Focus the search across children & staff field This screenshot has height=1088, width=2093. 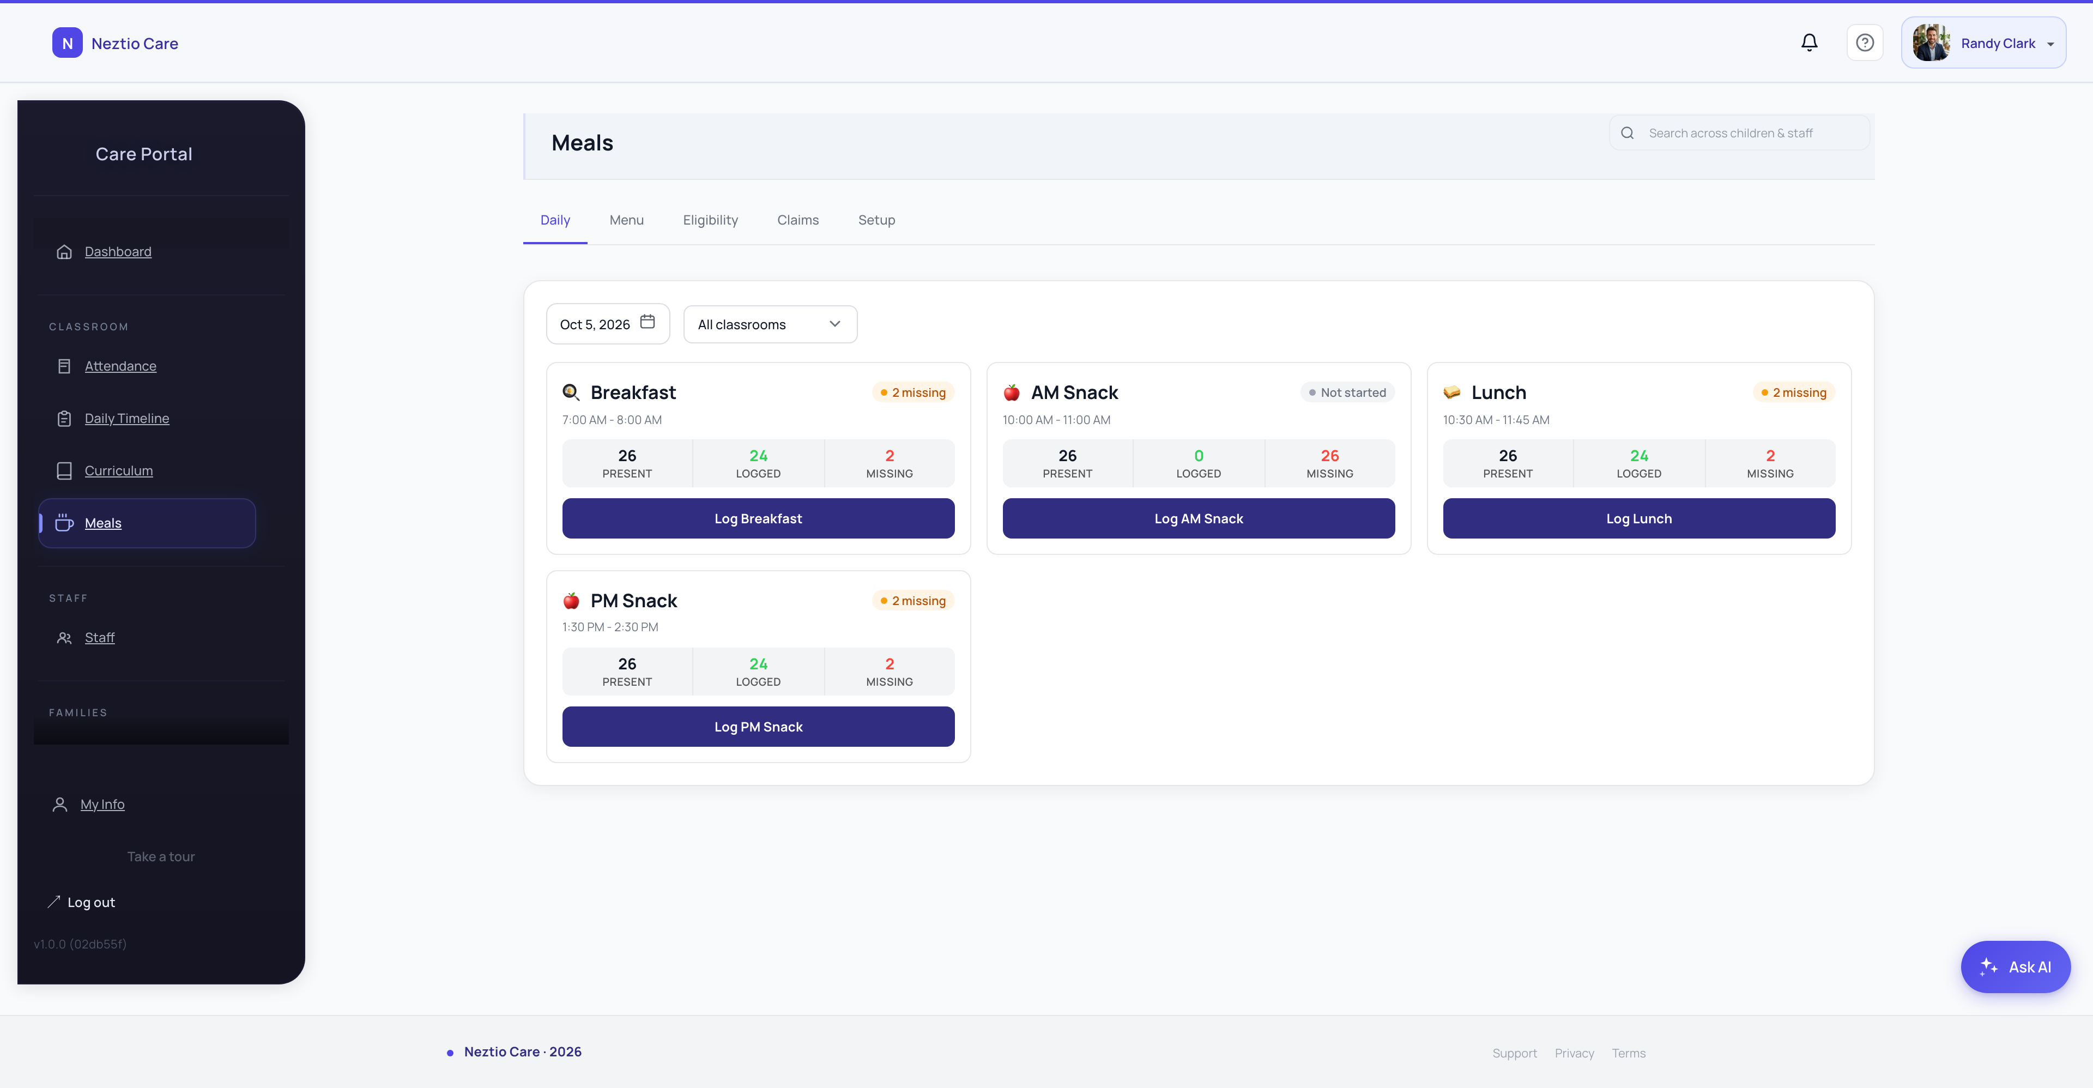1739,133
